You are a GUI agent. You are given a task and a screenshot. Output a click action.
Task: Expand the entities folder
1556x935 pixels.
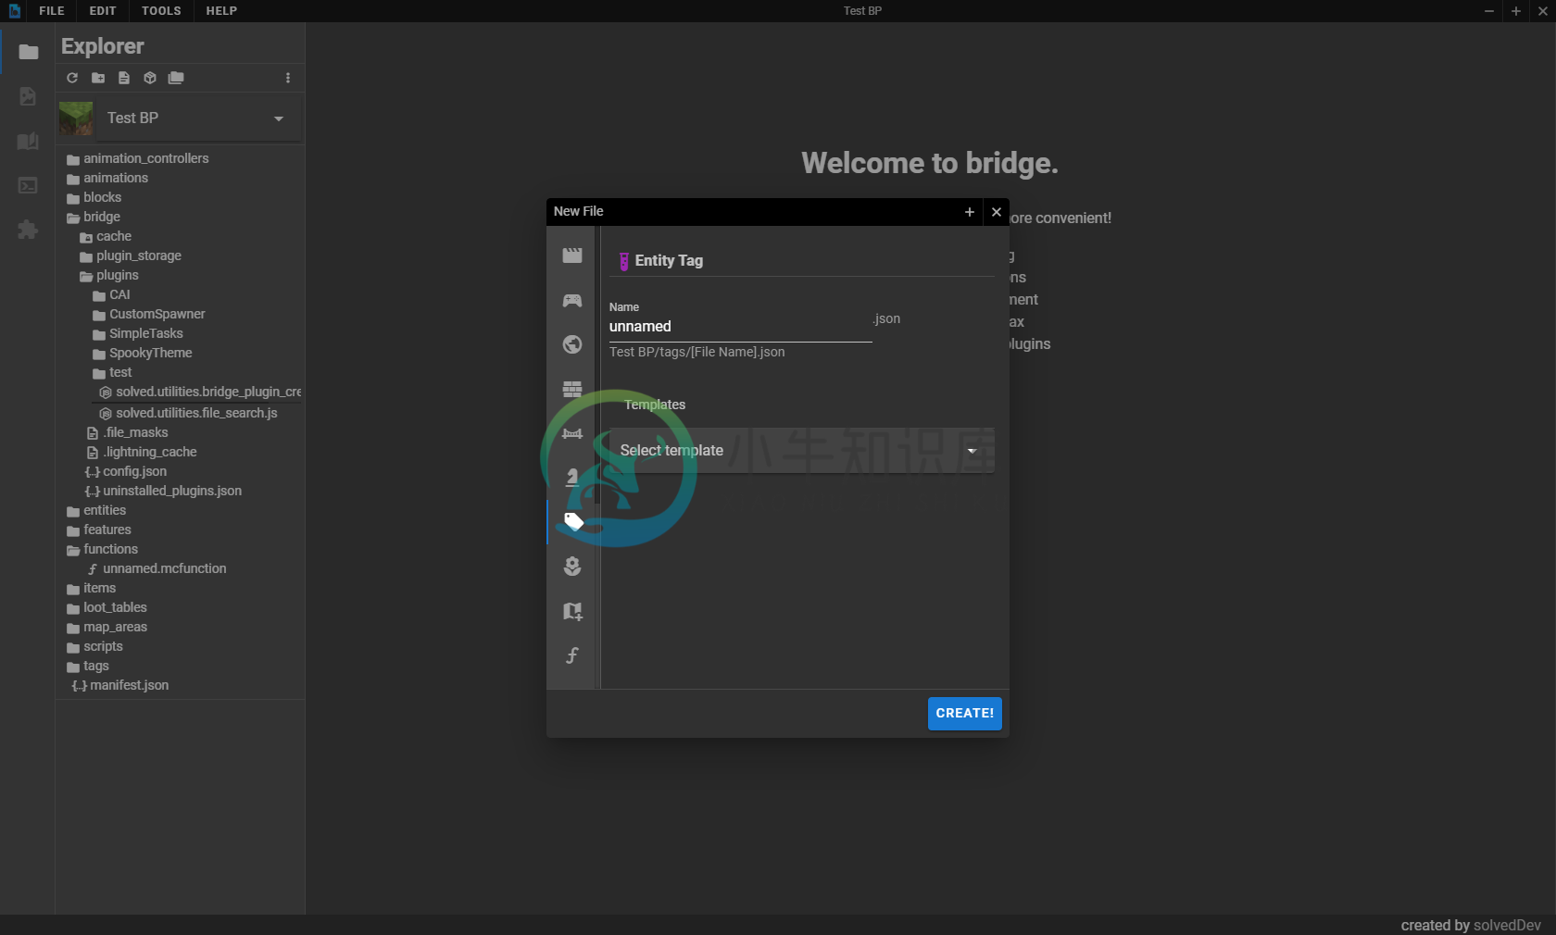tap(96, 510)
